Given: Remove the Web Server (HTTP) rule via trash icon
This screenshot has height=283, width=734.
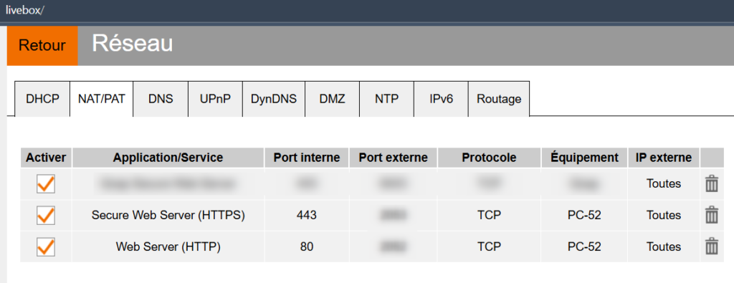Looking at the screenshot, I should coord(711,246).
